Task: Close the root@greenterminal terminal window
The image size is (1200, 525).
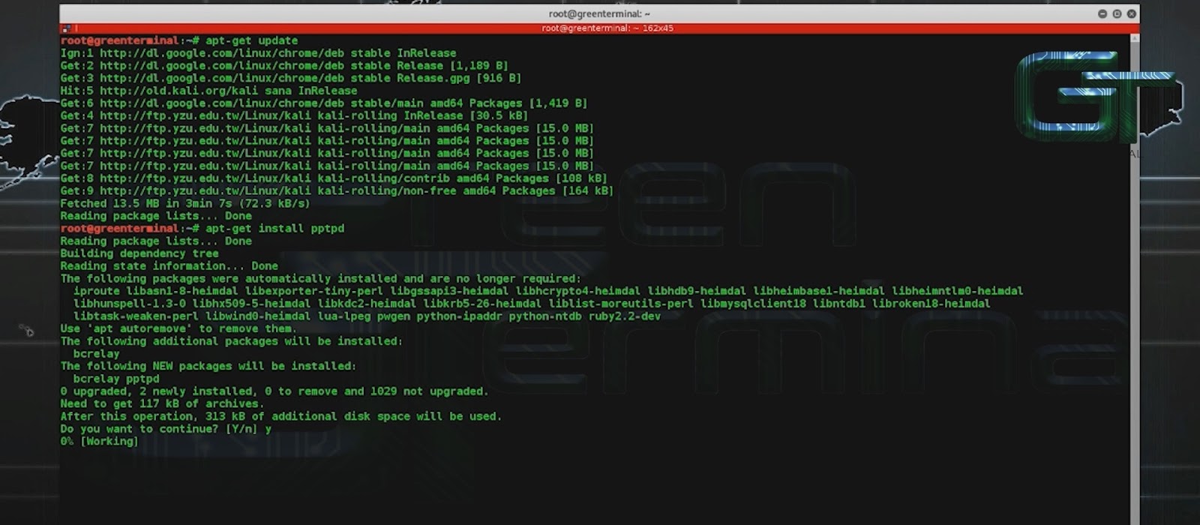Action: [1132, 13]
